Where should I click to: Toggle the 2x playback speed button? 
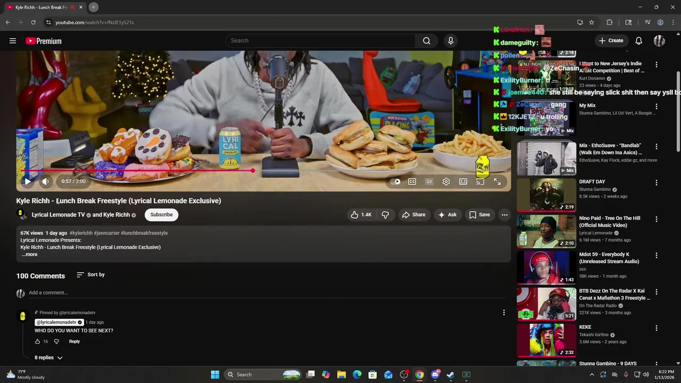point(429,181)
